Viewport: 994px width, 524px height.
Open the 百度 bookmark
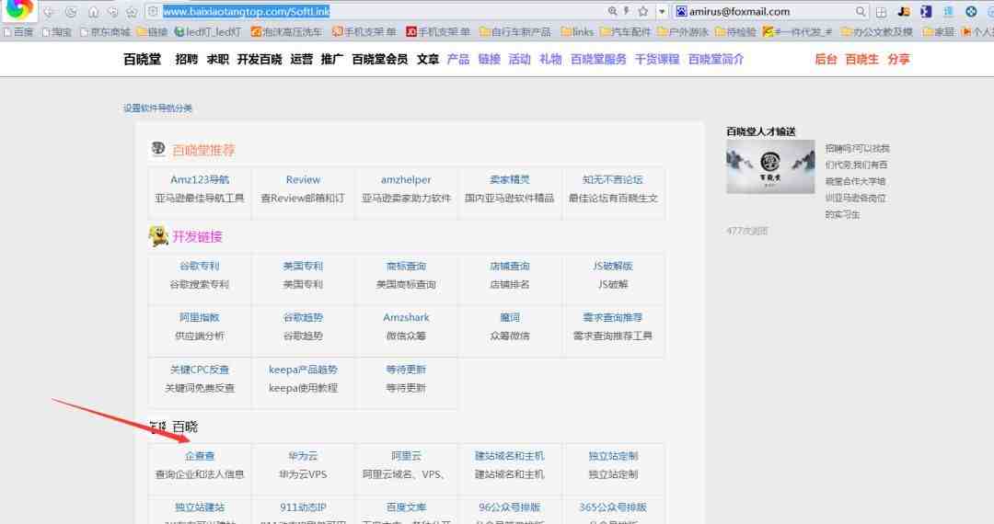(x=18, y=31)
